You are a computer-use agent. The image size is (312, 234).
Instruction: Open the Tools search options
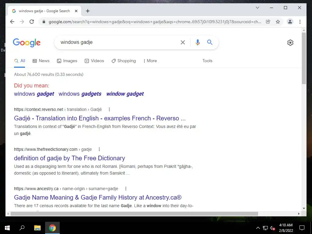pyautogui.click(x=207, y=61)
